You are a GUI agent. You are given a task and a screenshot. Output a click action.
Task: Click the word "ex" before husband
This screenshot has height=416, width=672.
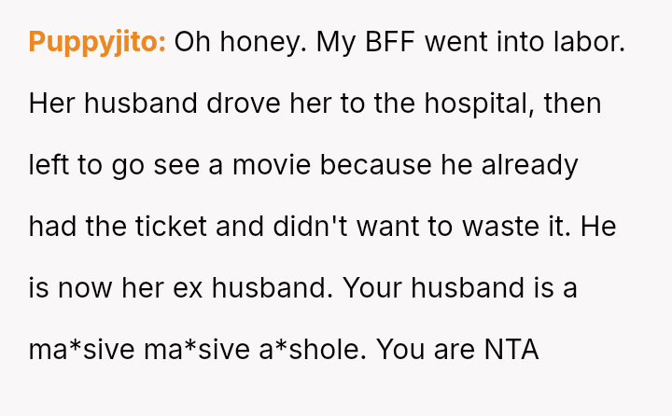(188, 288)
